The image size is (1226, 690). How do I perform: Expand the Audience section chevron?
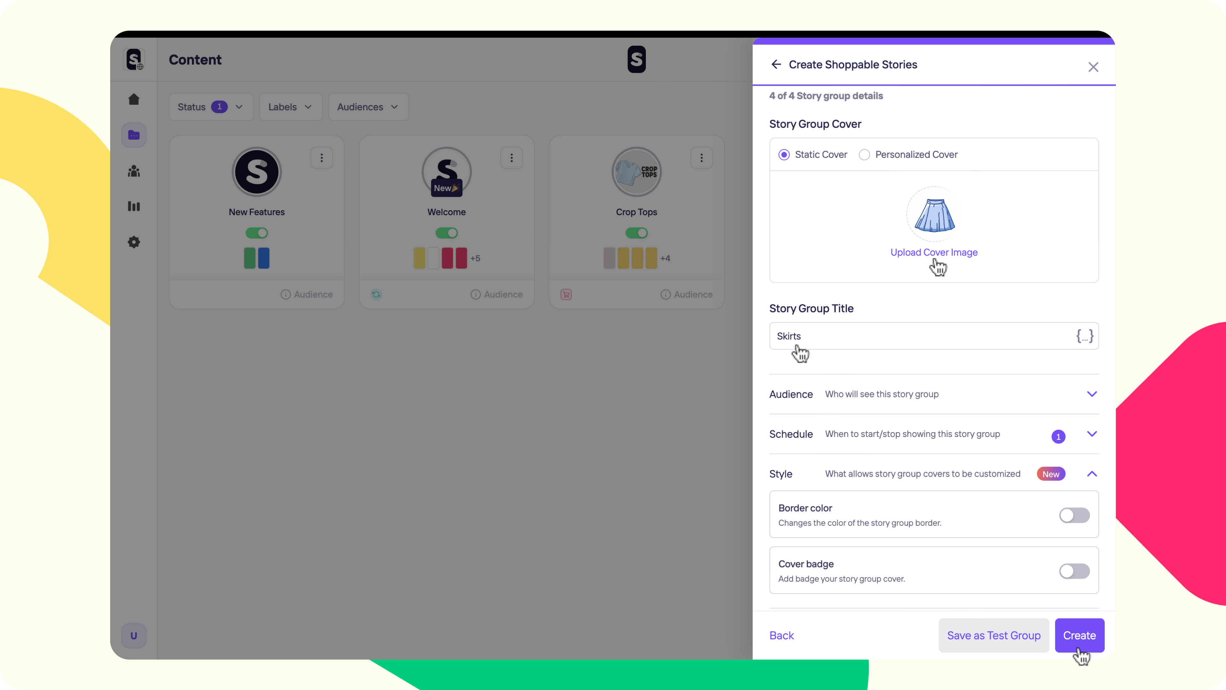tap(1092, 394)
